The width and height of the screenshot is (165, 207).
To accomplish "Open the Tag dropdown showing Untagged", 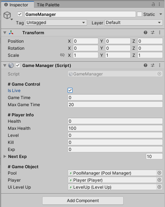I will (56, 23).
